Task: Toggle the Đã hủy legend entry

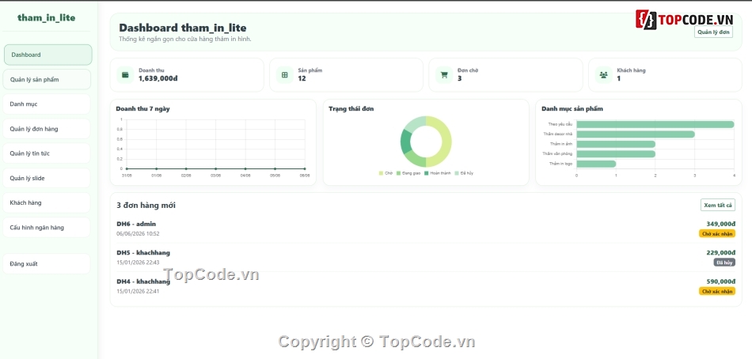Action: [x=464, y=173]
